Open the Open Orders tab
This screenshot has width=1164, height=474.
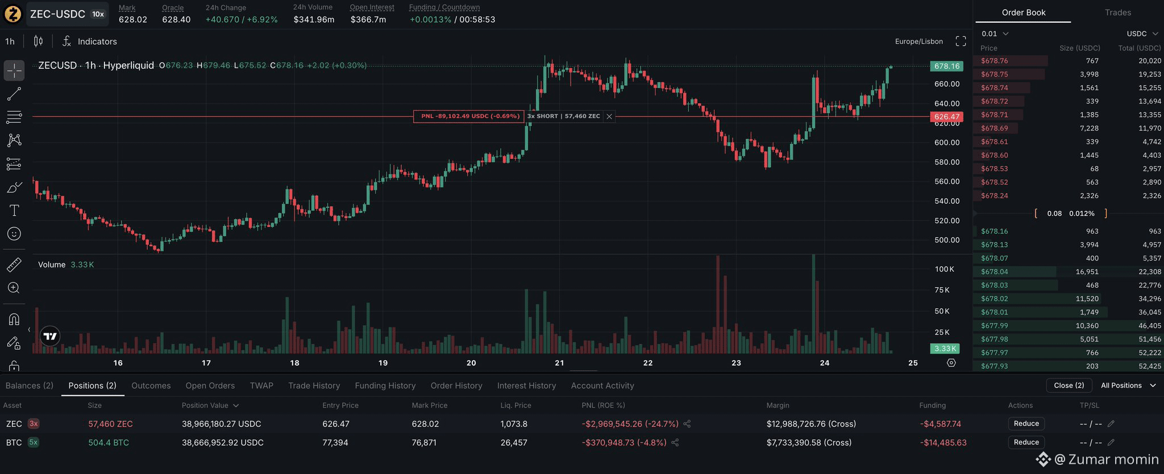tap(210, 385)
